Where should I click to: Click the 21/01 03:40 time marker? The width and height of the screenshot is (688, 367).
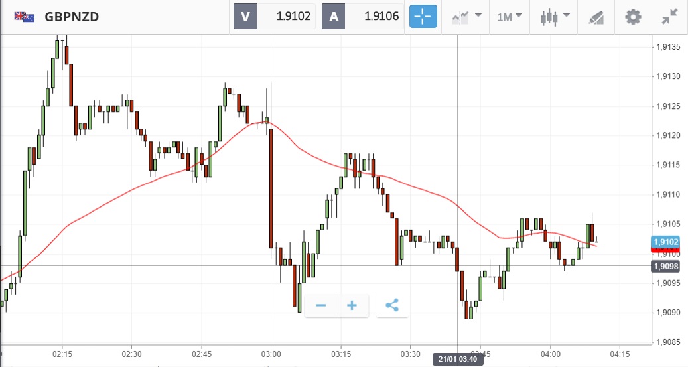pyautogui.click(x=458, y=359)
